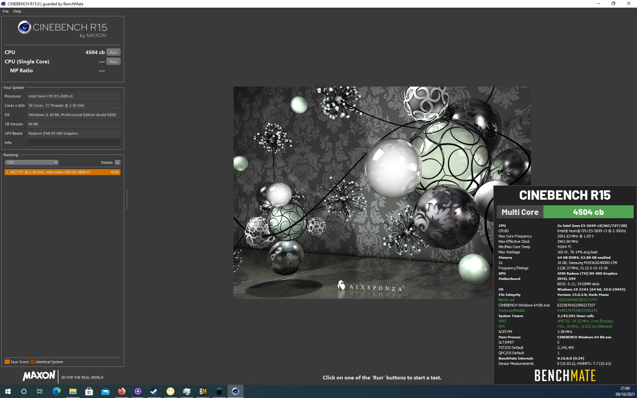Viewport: 637px width, 398px height.
Task: Click the Info input field
Action: click(x=74, y=143)
